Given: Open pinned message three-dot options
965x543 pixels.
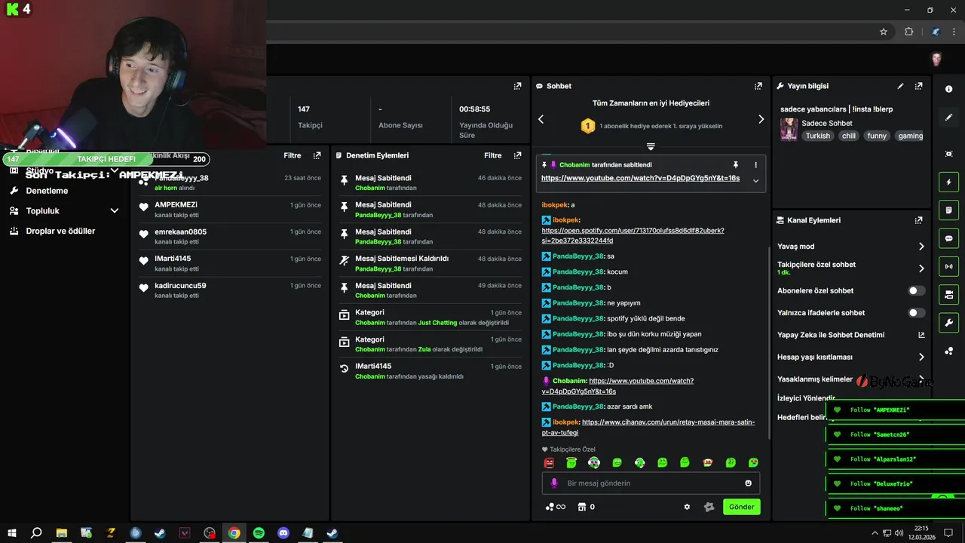Looking at the screenshot, I should 755,164.
